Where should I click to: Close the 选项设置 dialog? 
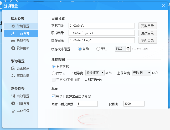pos(163,6)
